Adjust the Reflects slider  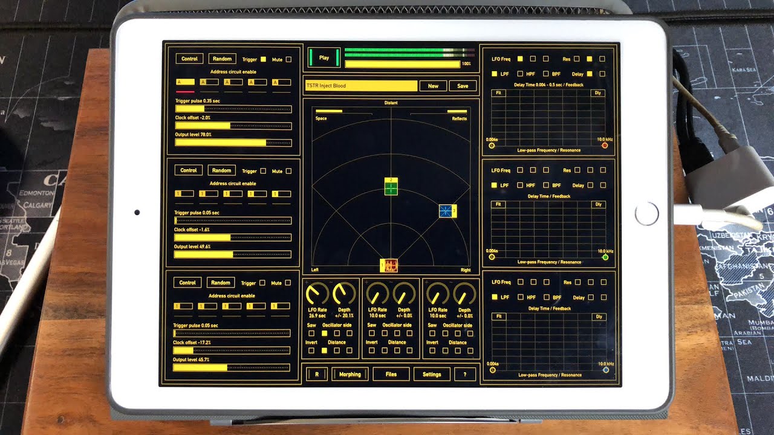(x=438, y=112)
